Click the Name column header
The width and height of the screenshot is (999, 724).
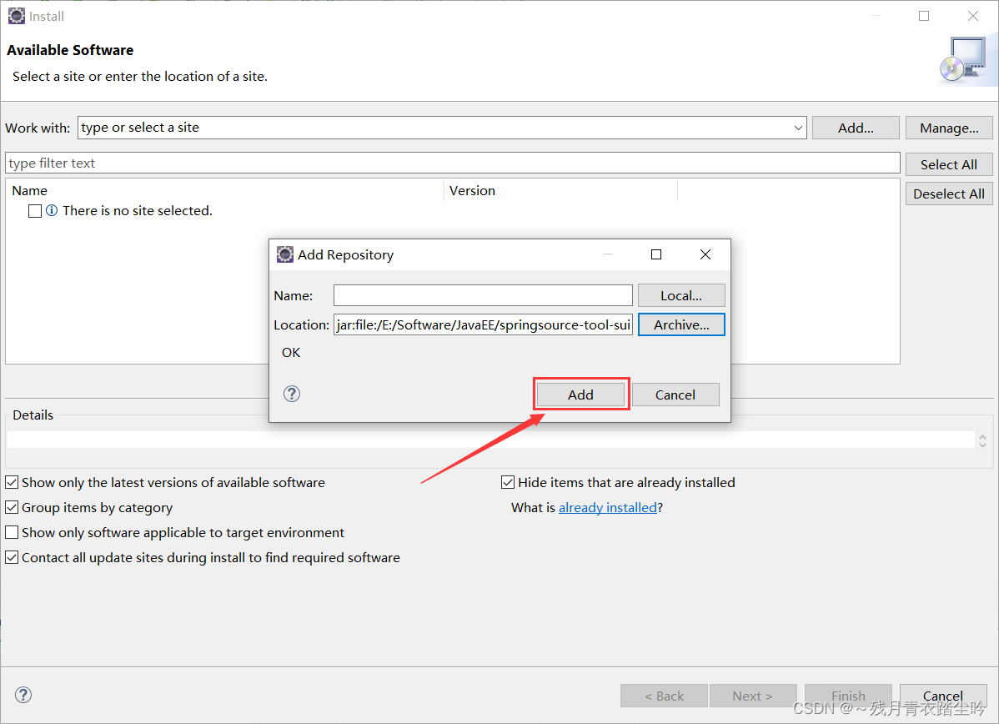point(29,190)
